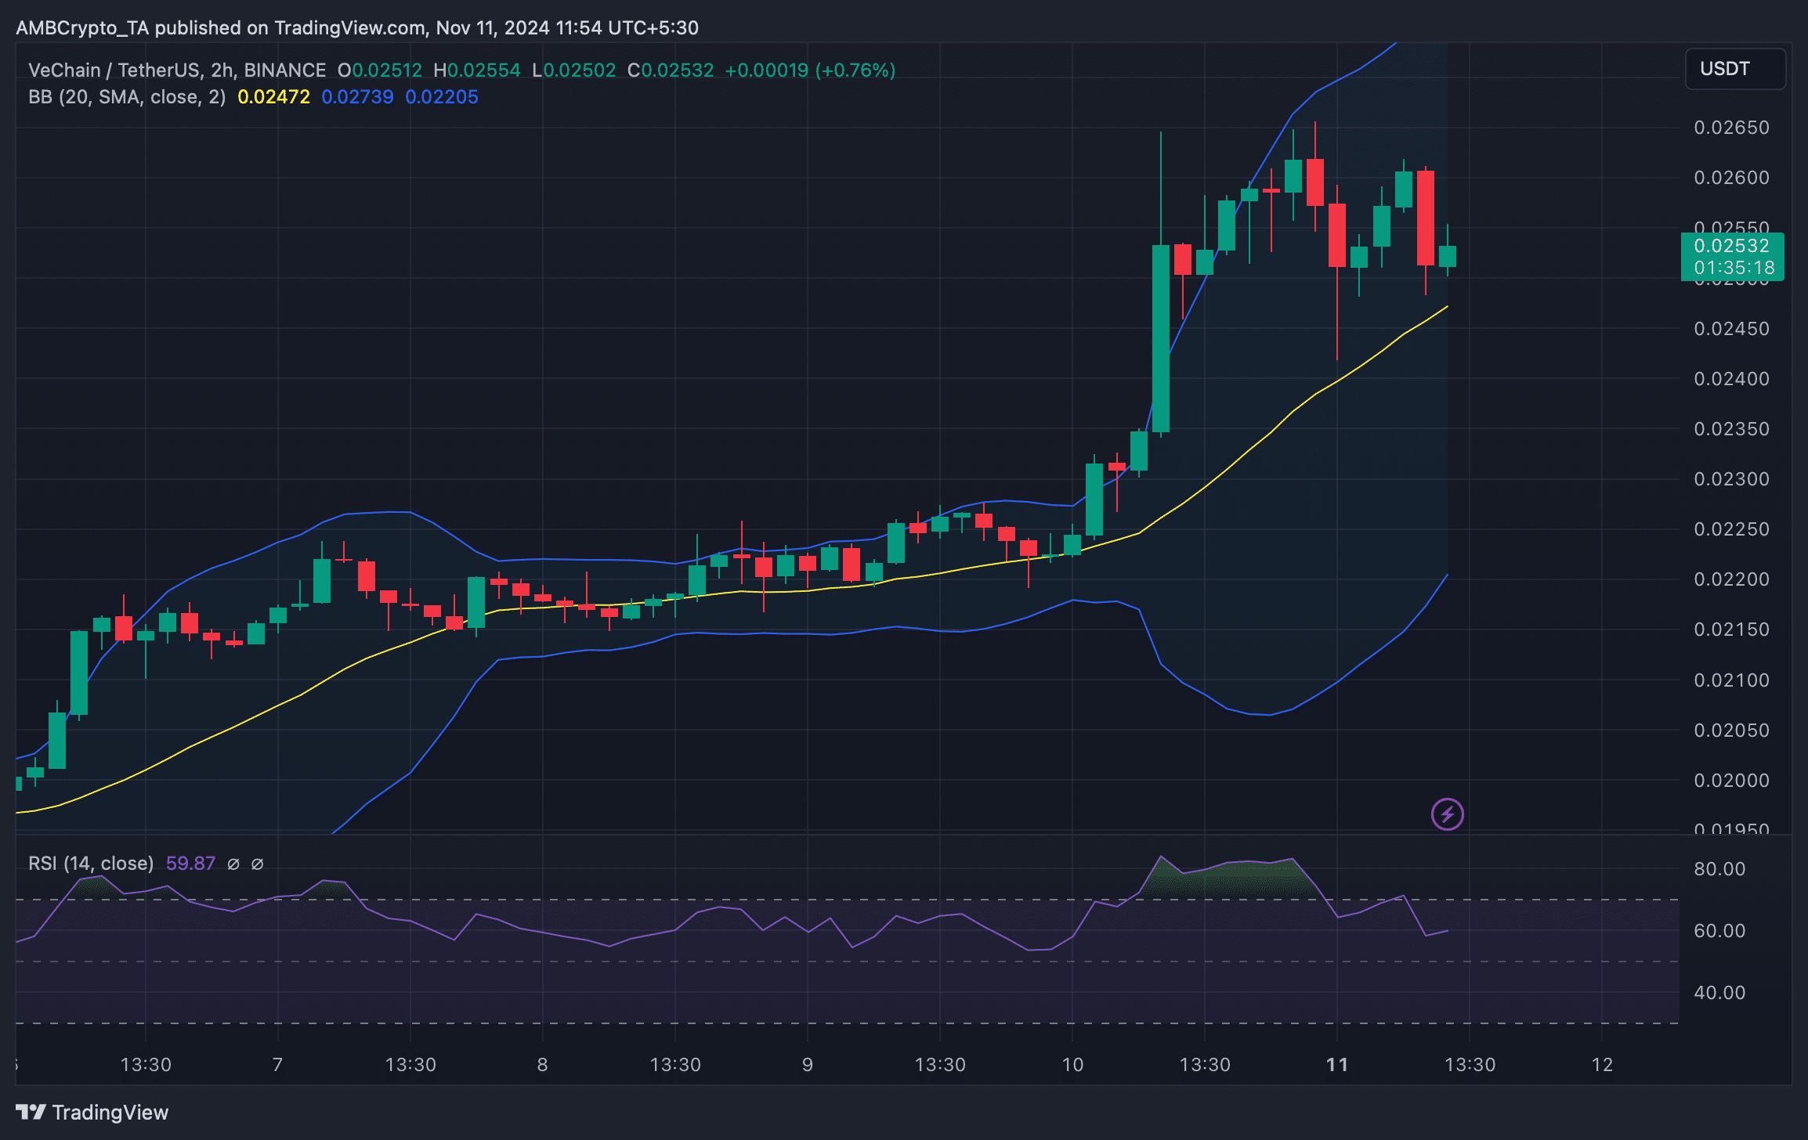
Task: Click the 0.02600 price axis label
Action: (x=1731, y=178)
